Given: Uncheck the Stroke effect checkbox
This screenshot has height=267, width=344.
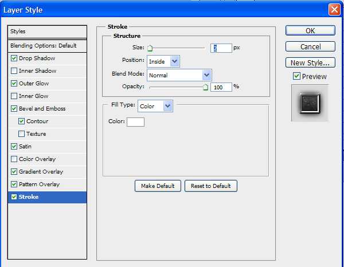Looking at the screenshot, I should pyautogui.click(x=14, y=197).
